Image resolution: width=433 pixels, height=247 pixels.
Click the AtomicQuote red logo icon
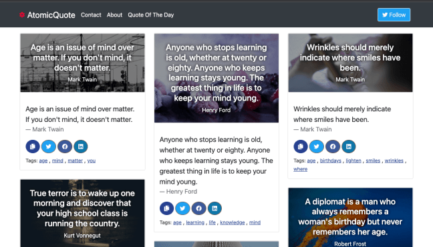22,15
